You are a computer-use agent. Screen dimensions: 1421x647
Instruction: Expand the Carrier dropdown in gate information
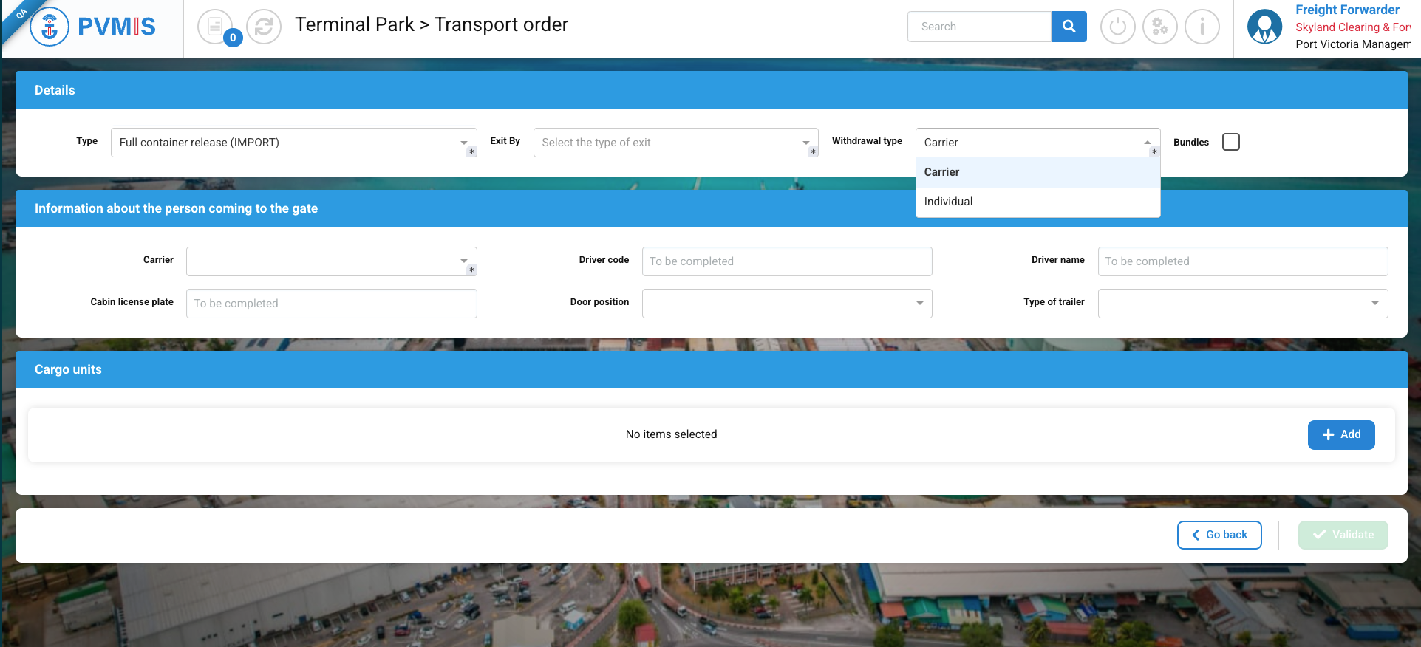click(331, 261)
